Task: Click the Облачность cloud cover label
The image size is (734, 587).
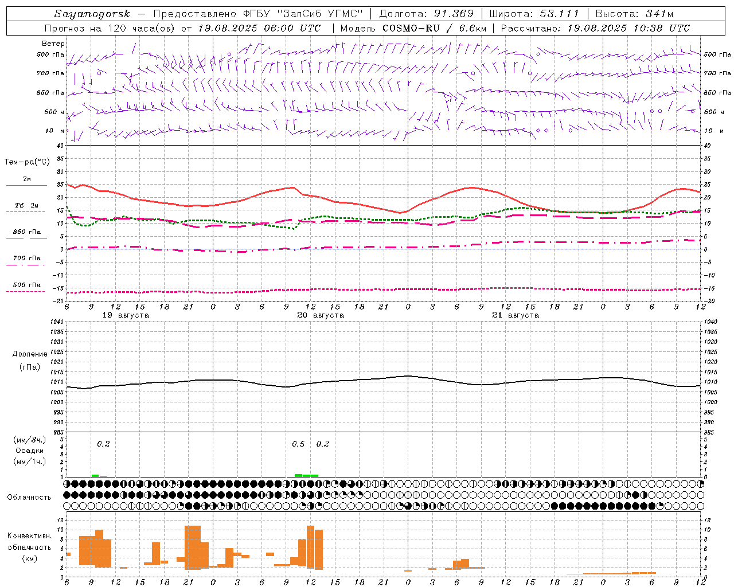Action: (29, 498)
